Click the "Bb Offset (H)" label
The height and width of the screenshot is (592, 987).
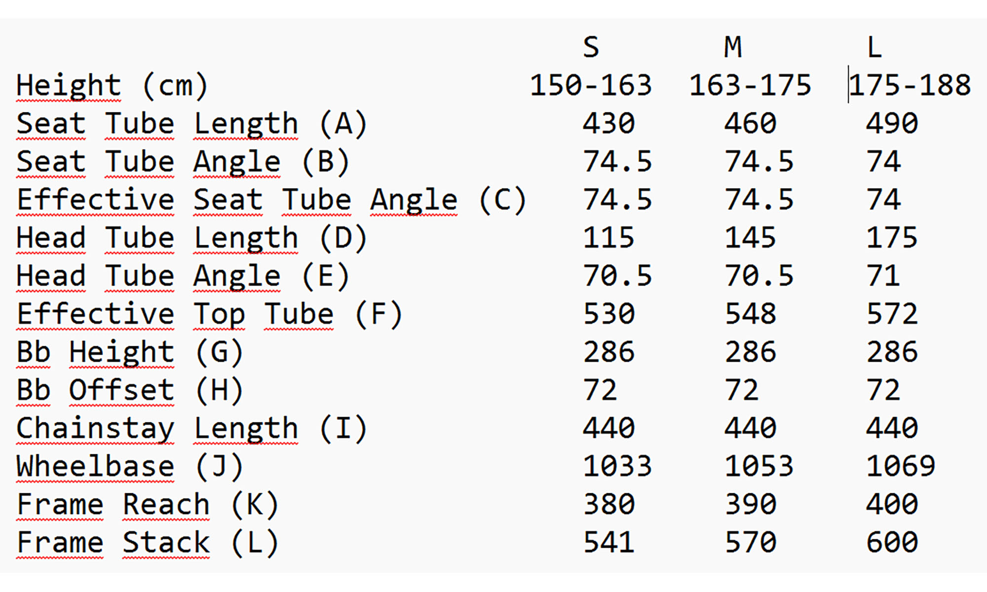[x=129, y=390]
